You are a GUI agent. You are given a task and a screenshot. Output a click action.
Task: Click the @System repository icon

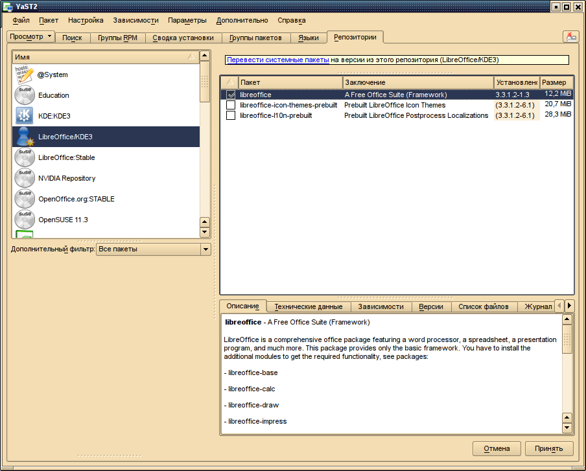[x=24, y=75]
